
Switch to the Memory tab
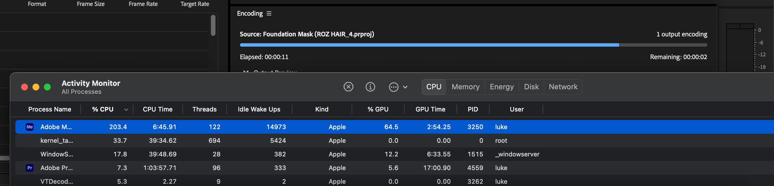click(465, 87)
